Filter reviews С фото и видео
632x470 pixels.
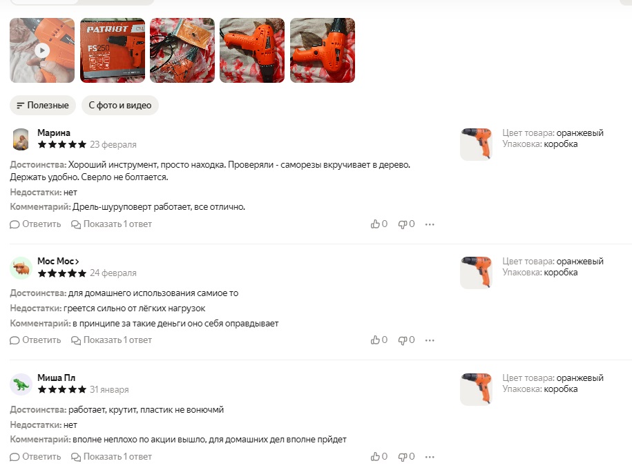(120, 105)
